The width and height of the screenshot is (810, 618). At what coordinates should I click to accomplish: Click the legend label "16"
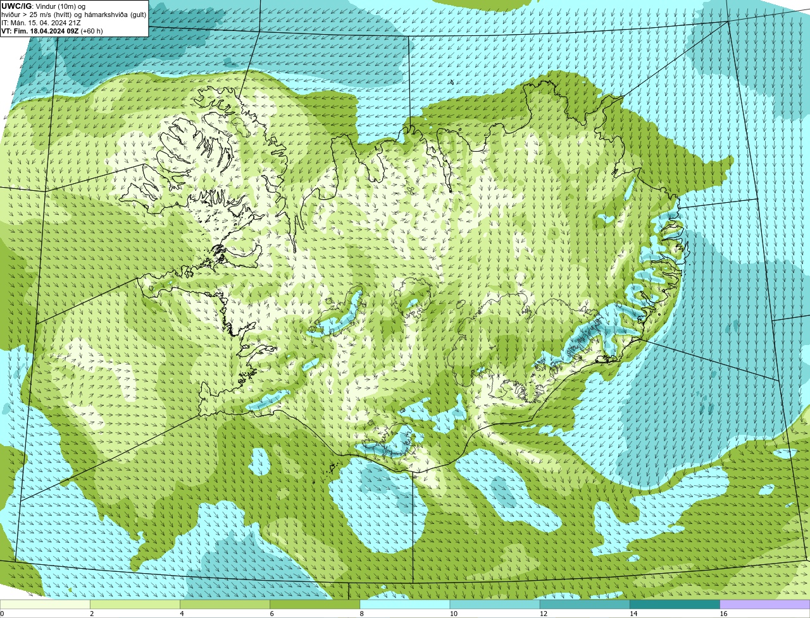(x=723, y=614)
